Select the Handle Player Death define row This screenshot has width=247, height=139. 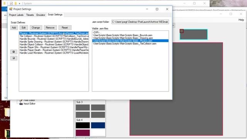[x=54, y=50]
